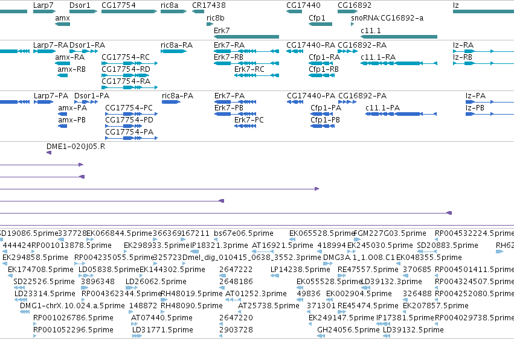Select protein amx-PB
This screenshot has height=339, width=514.
pyautogui.click(x=62, y=126)
